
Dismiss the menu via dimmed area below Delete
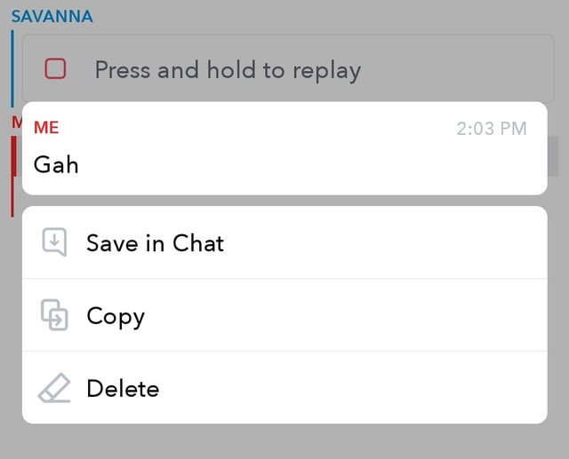(x=284, y=441)
